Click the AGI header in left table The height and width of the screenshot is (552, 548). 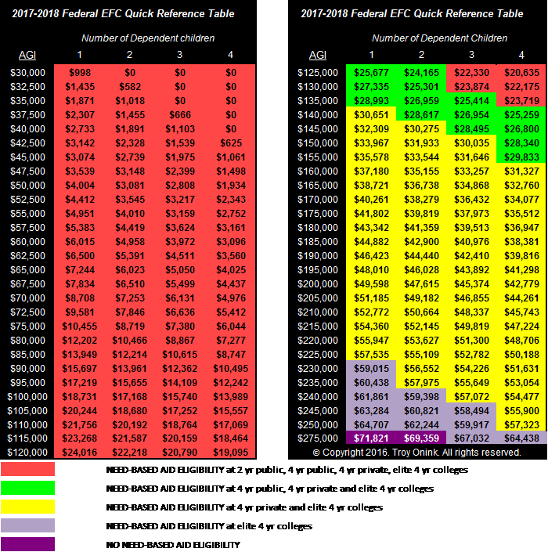tap(27, 56)
